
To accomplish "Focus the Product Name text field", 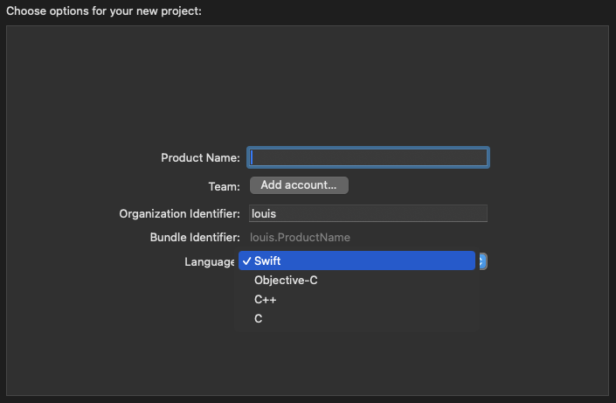I will (368, 157).
